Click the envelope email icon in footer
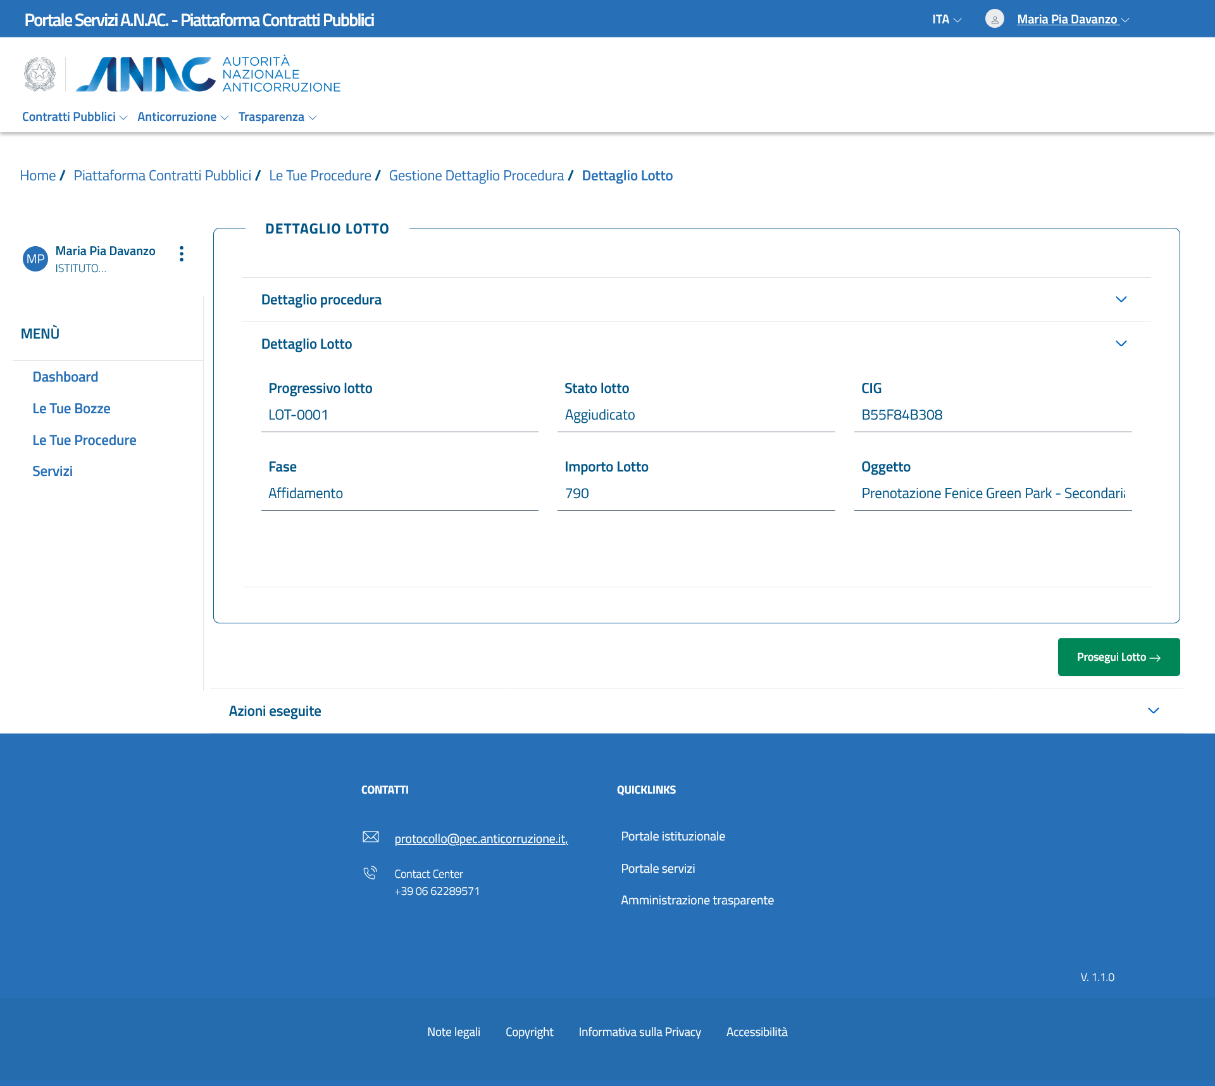The image size is (1215, 1086). point(371,837)
